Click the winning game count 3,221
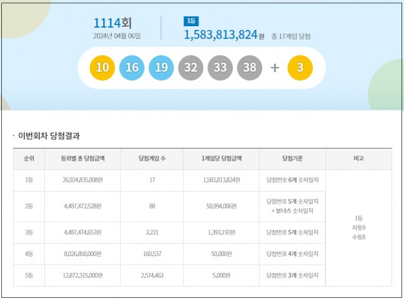Screen dimensions: 404x301 [x=152, y=232]
